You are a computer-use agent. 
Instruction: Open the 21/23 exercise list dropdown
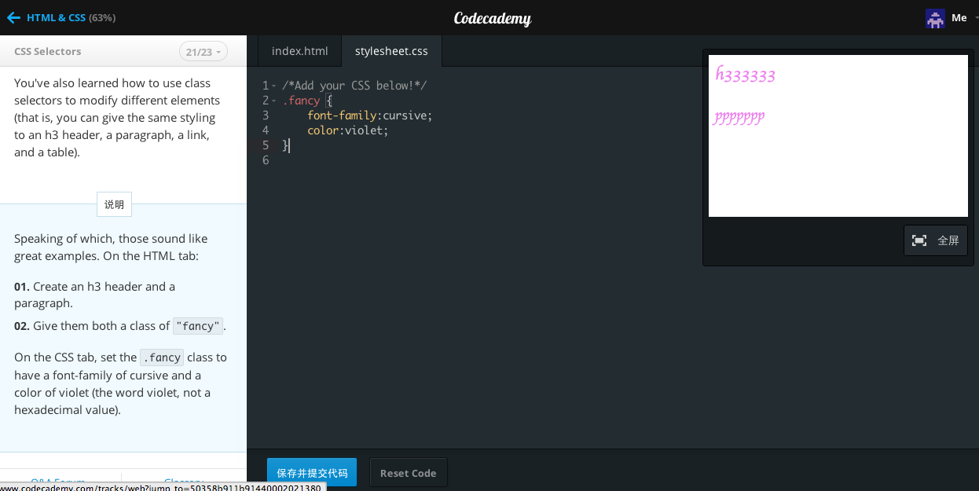coord(203,51)
